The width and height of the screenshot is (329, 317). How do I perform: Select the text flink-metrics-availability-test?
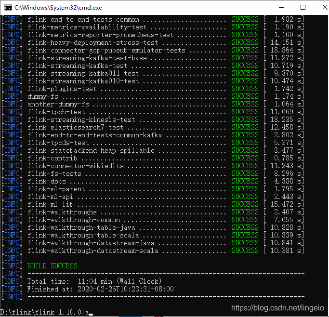tap(87, 27)
